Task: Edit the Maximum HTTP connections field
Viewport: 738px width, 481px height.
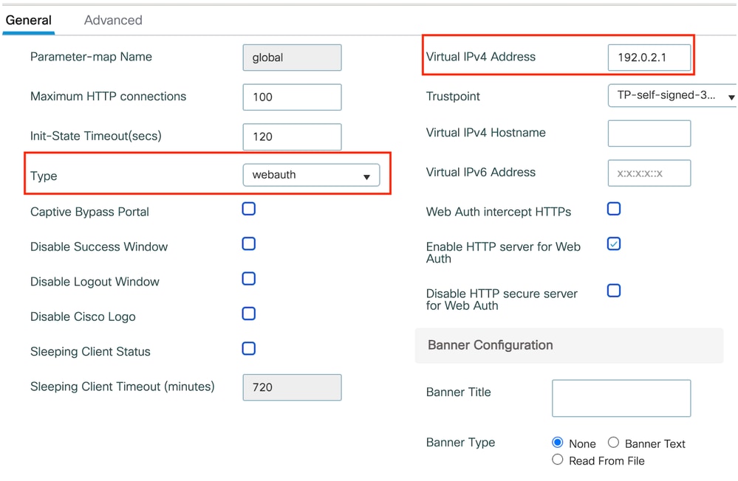Action: point(292,97)
